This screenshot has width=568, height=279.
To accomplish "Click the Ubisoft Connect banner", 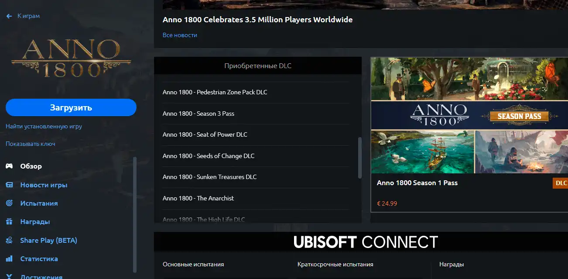I will coord(366,242).
